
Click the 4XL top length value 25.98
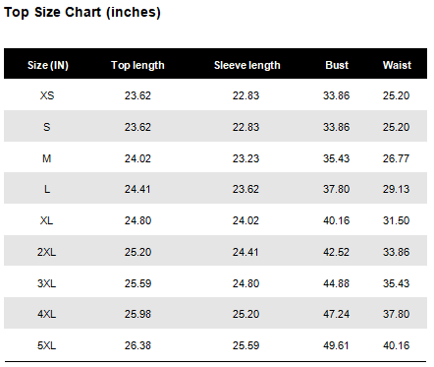pos(137,314)
